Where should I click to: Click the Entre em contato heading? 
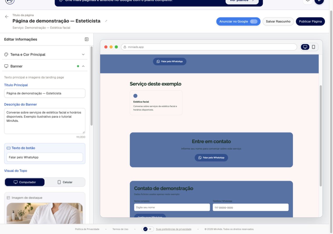pyautogui.click(x=211, y=142)
